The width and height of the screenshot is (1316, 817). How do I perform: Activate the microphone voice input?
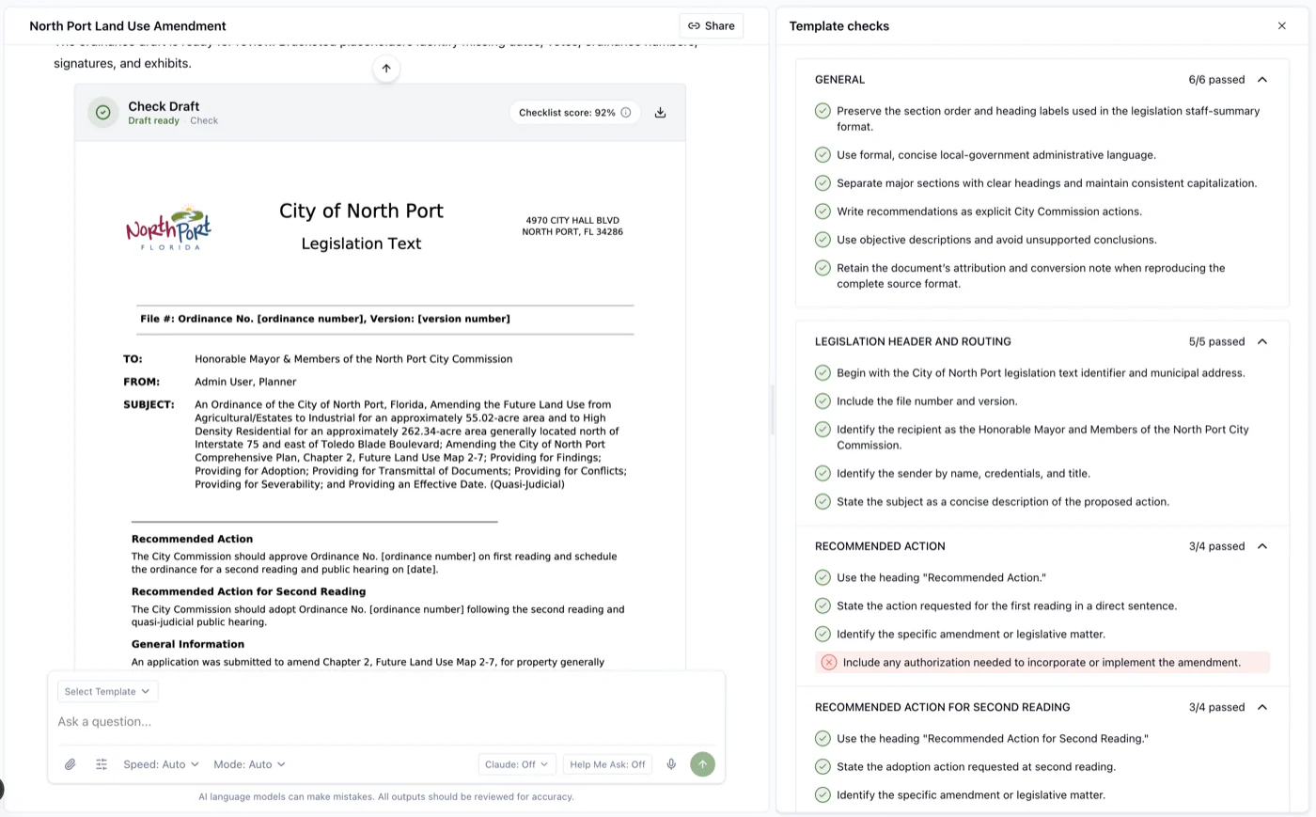click(671, 764)
